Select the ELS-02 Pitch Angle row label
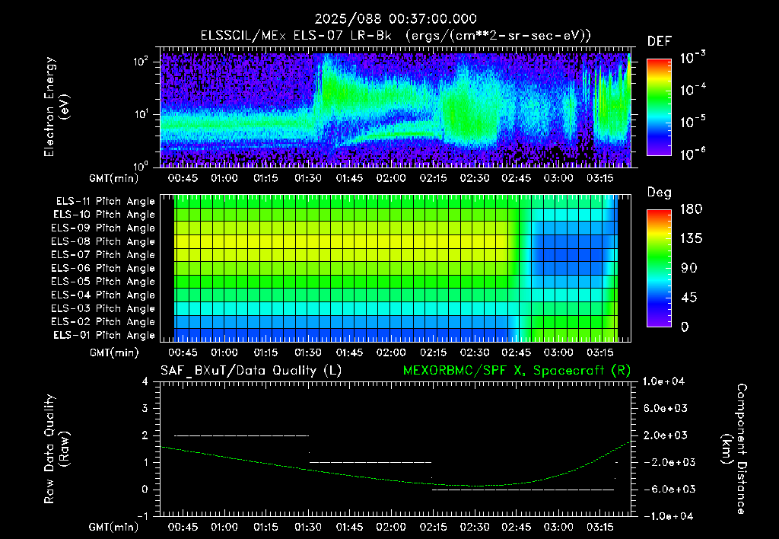The height and width of the screenshot is (539, 779). [x=103, y=322]
